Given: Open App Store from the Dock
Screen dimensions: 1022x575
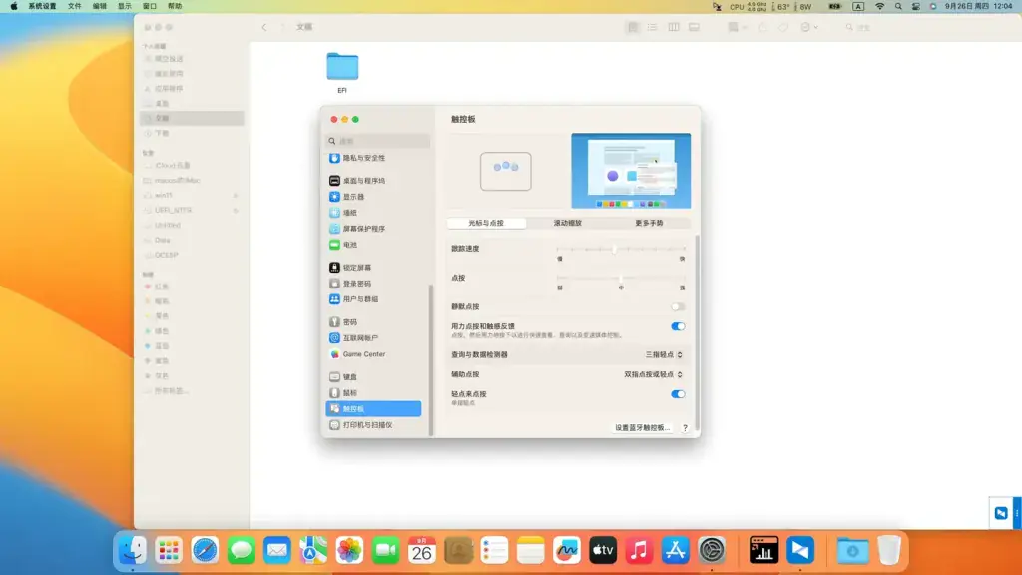Looking at the screenshot, I should coord(676,550).
